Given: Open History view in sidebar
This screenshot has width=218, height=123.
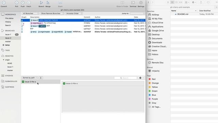Looking at the screenshot, I should pyautogui.click(x=8, y=22).
